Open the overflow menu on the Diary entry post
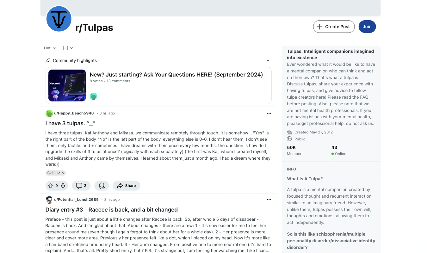The height and width of the screenshot is (253, 427). (269, 200)
